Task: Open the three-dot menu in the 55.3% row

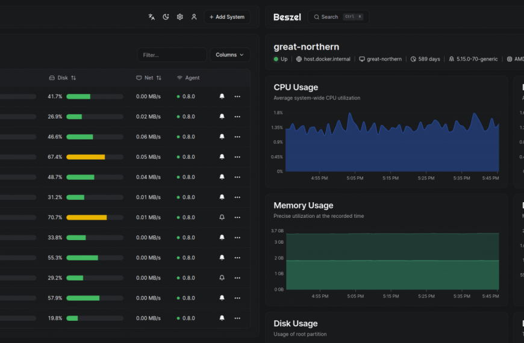Action: [237, 258]
